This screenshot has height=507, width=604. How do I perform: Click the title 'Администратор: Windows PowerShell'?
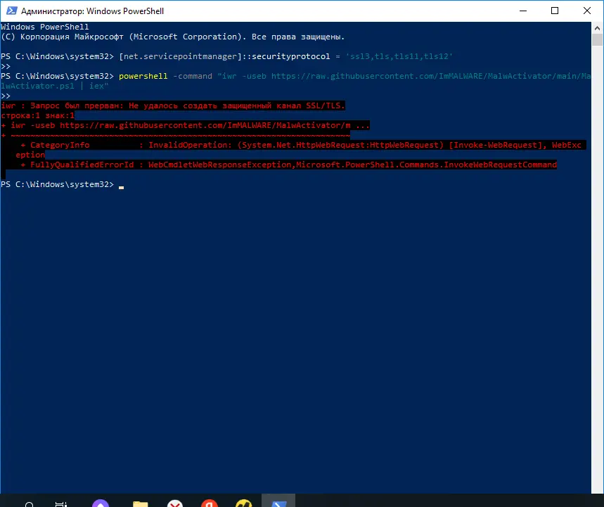click(92, 11)
